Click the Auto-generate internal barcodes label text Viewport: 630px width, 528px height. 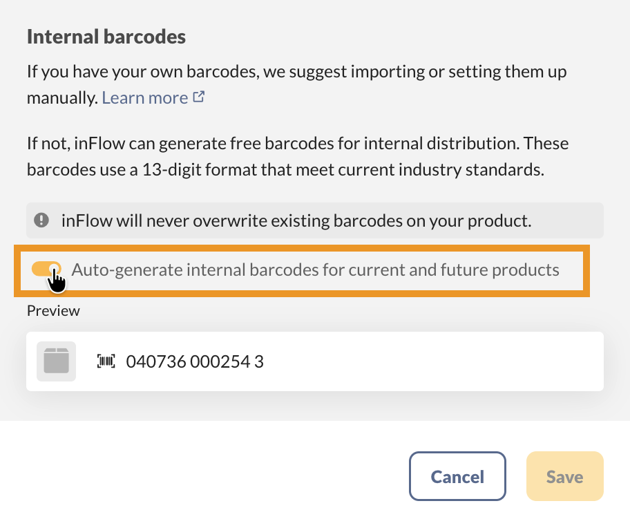[315, 270]
